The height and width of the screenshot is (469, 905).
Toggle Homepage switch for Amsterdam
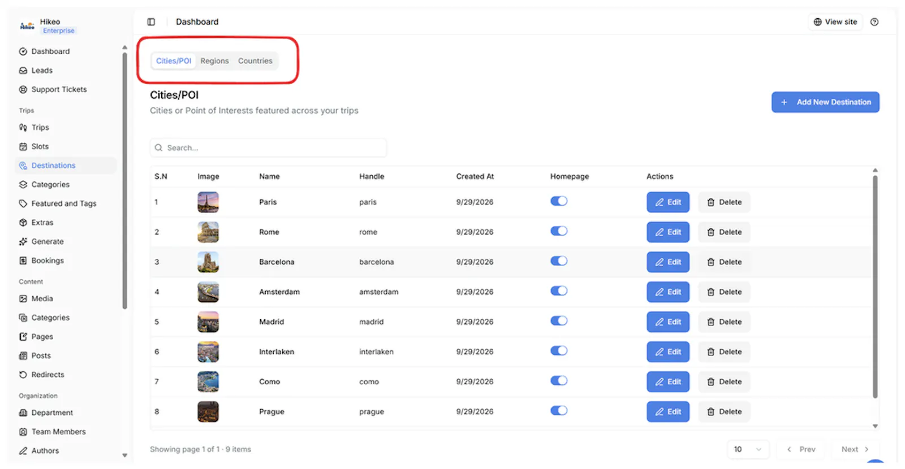pyautogui.click(x=559, y=291)
